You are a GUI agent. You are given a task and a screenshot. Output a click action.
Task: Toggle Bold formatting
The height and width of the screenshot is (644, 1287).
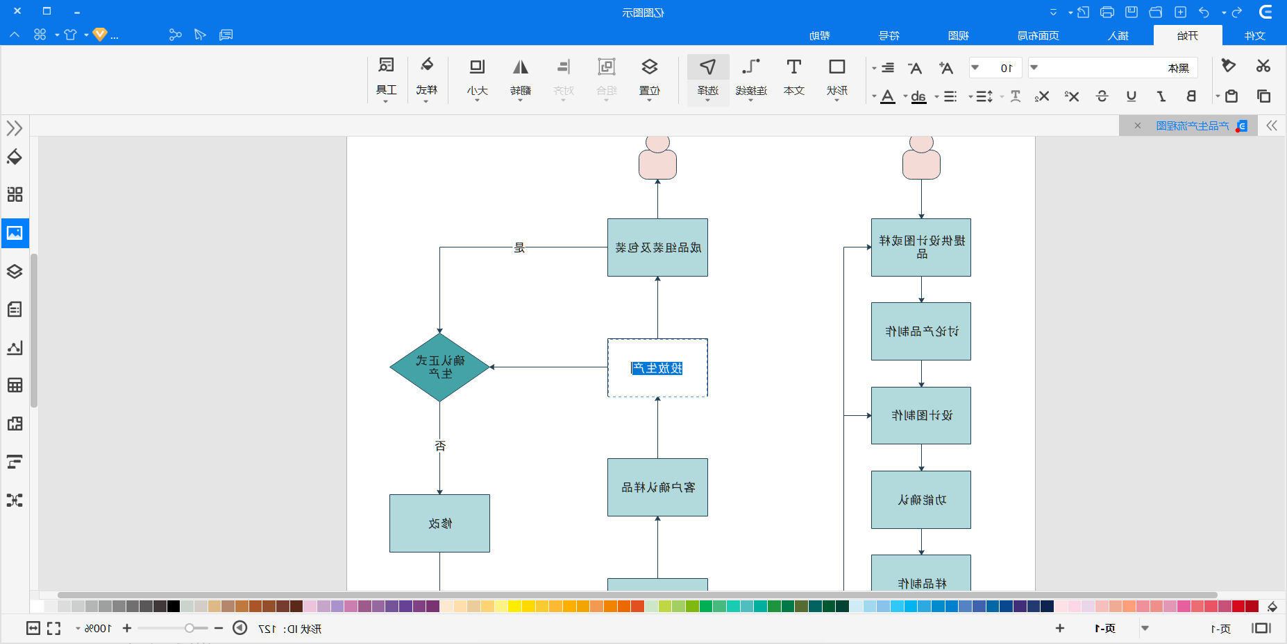pos(1191,96)
